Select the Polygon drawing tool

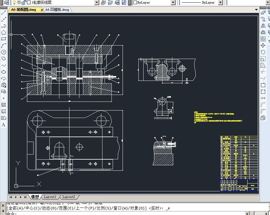pyautogui.click(x=4, y=32)
